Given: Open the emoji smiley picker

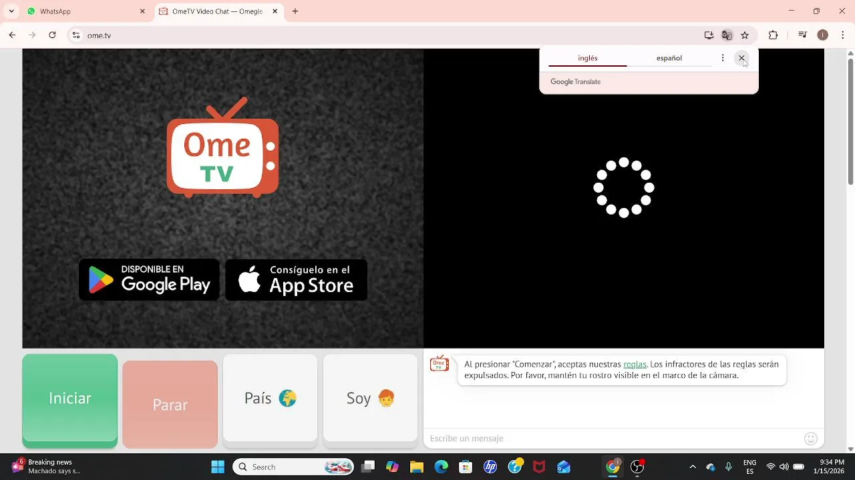Looking at the screenshot, I should click(x=811, y=438).
